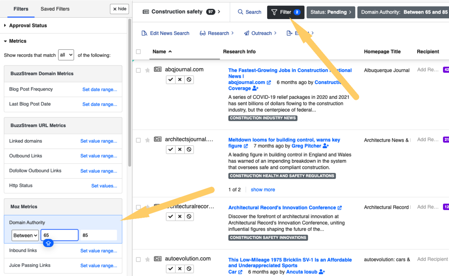Click Add Recipient for autoevolution.com

[x=432, y=259]
